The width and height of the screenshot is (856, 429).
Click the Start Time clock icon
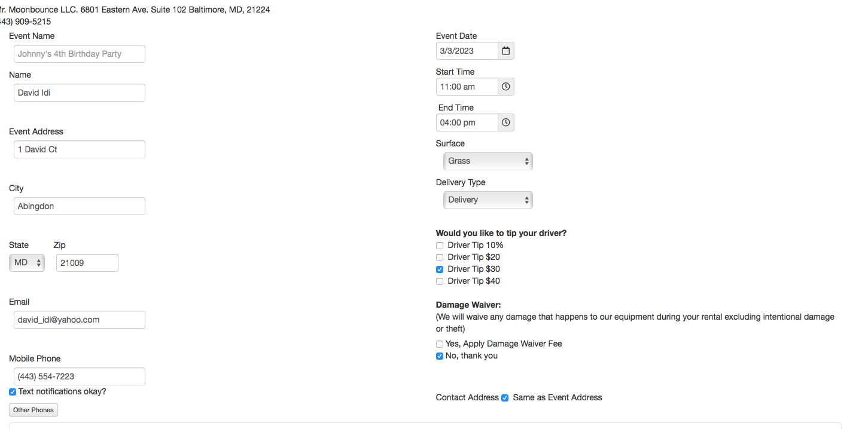click(x=505, y=87)
